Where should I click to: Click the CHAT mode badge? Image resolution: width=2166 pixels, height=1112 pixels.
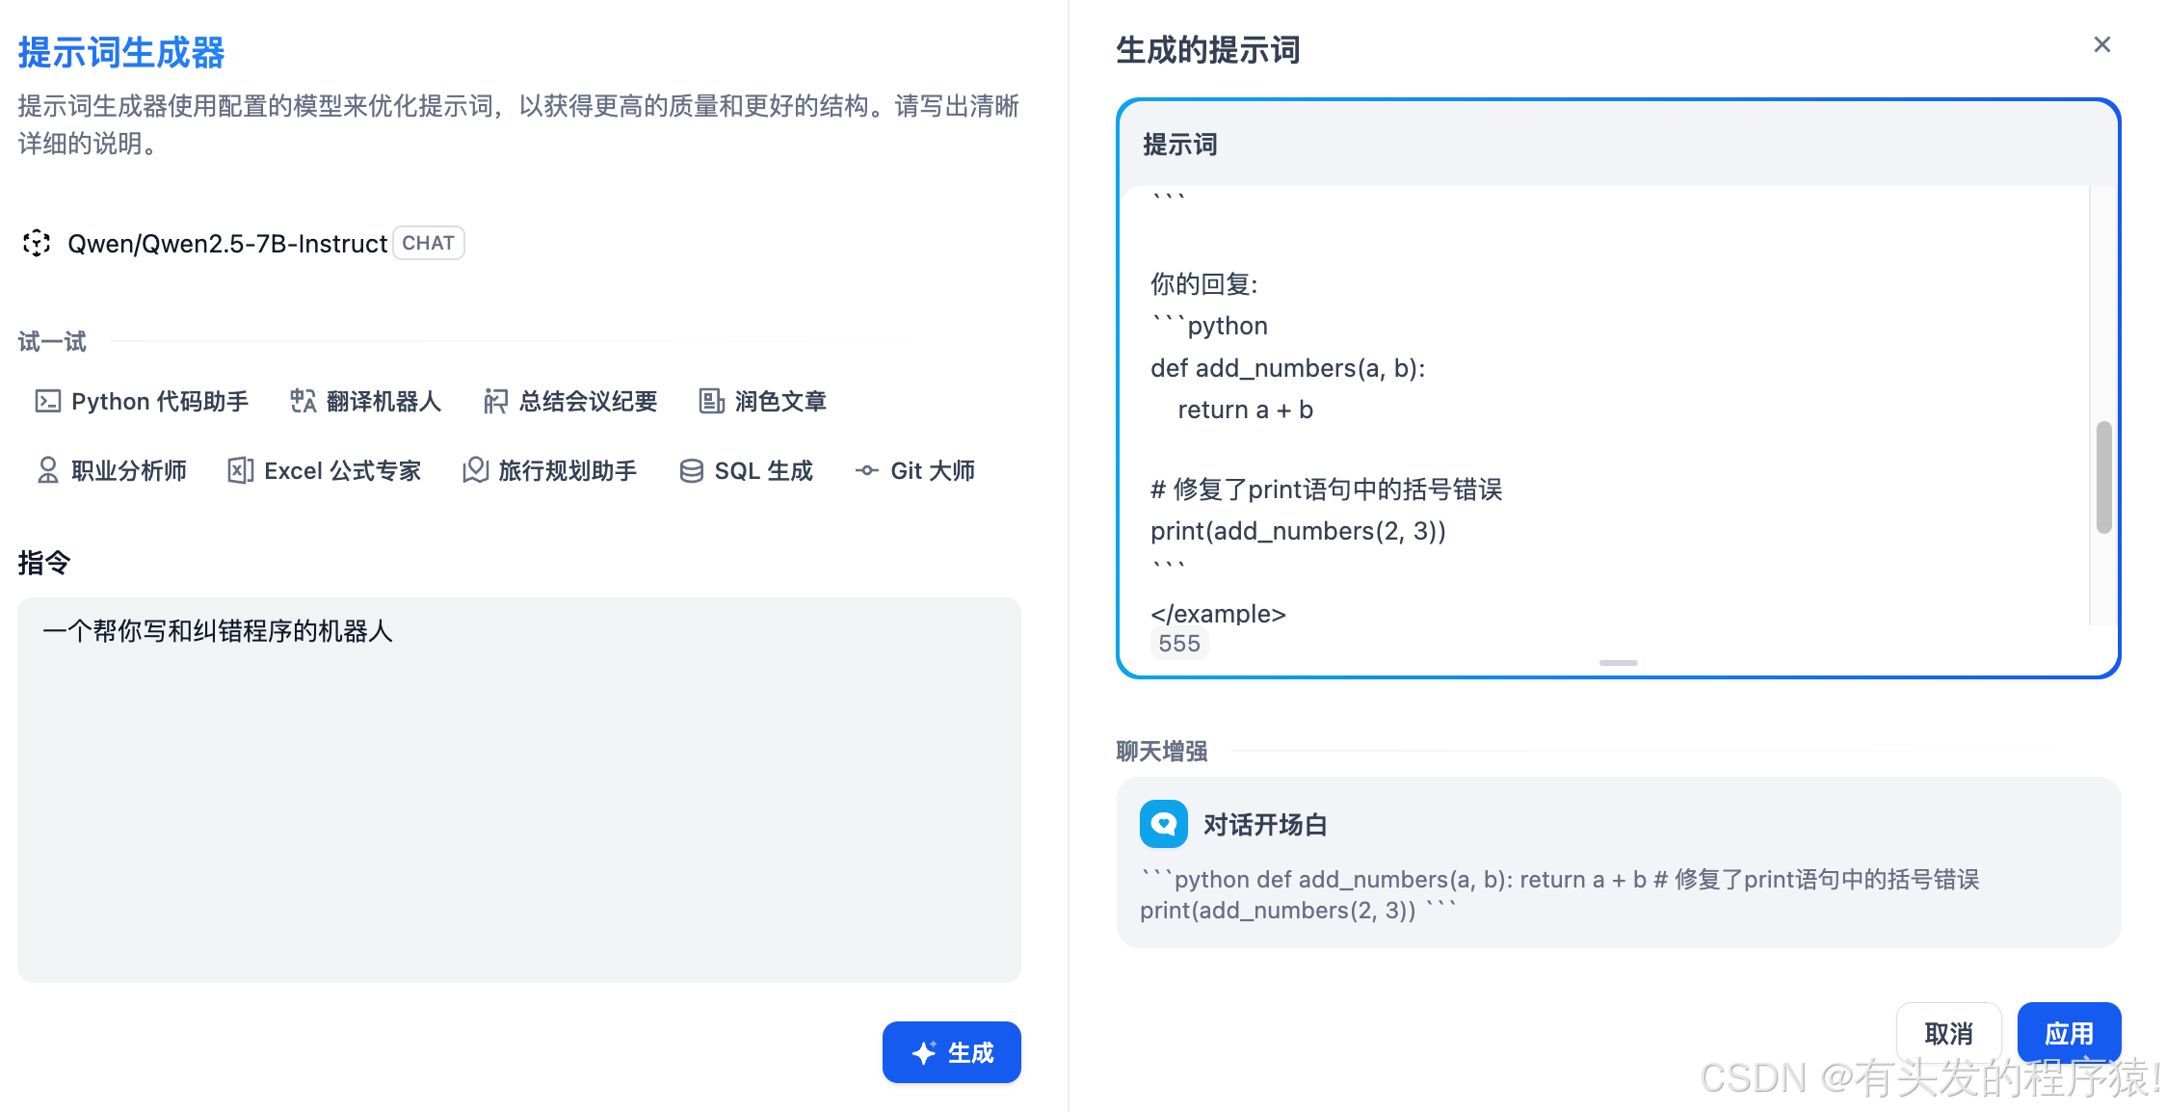pos(428,243)
